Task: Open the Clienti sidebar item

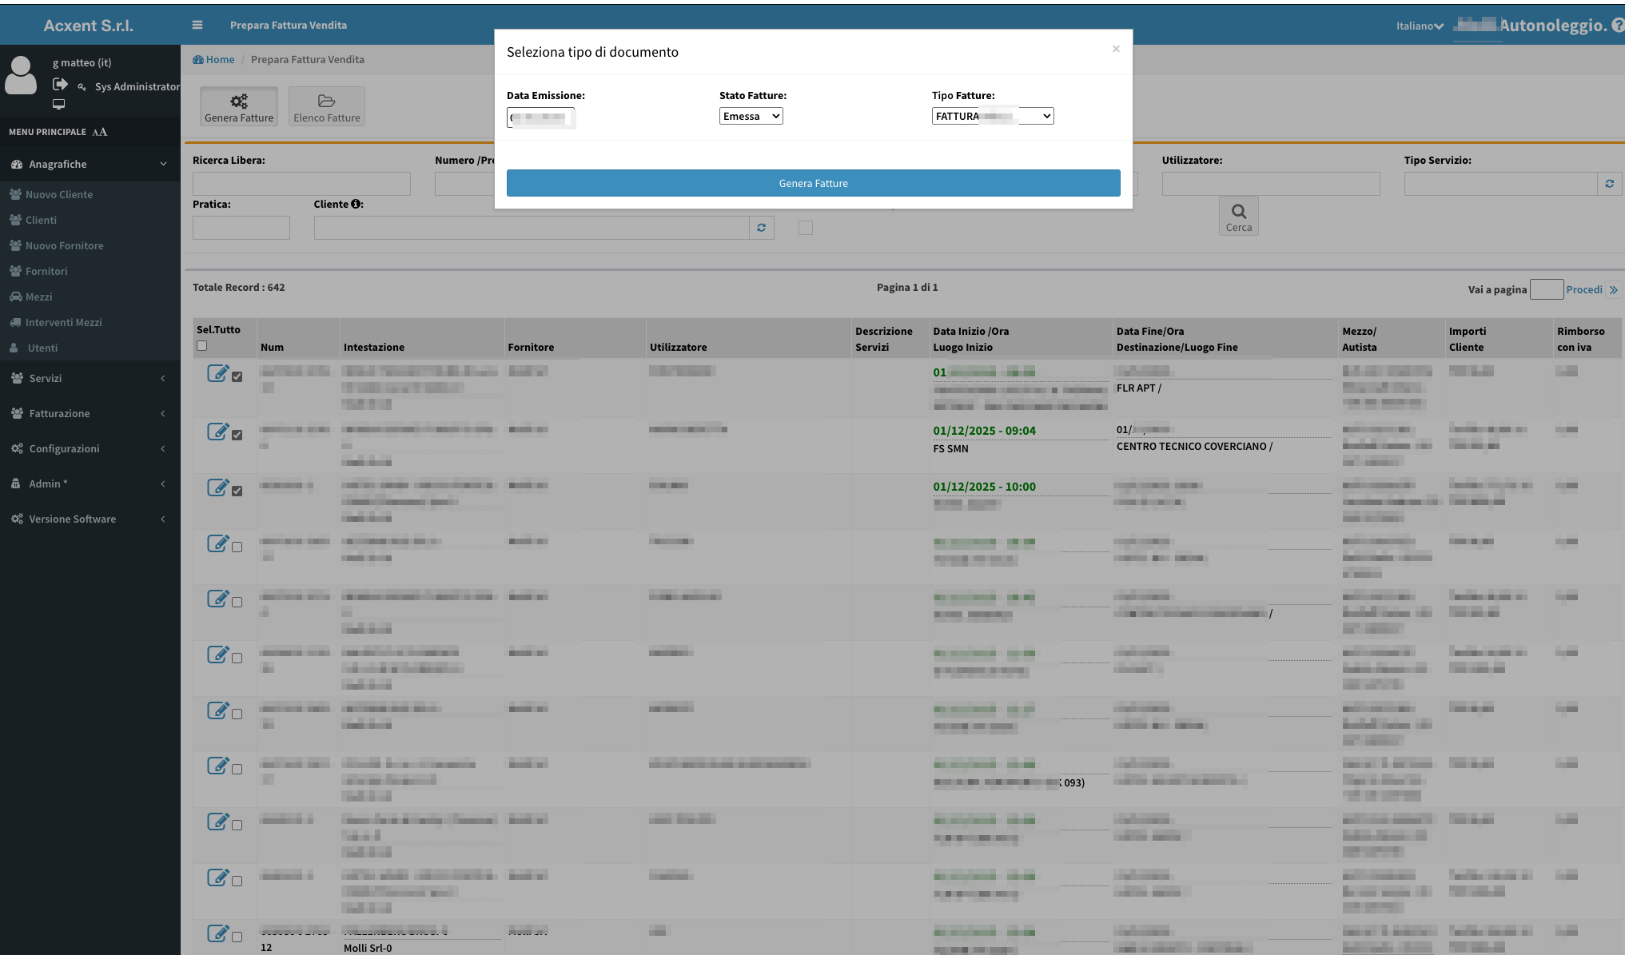Action: [41, 220]
